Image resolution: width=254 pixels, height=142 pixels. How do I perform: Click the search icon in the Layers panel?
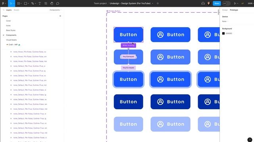(4, 10)
